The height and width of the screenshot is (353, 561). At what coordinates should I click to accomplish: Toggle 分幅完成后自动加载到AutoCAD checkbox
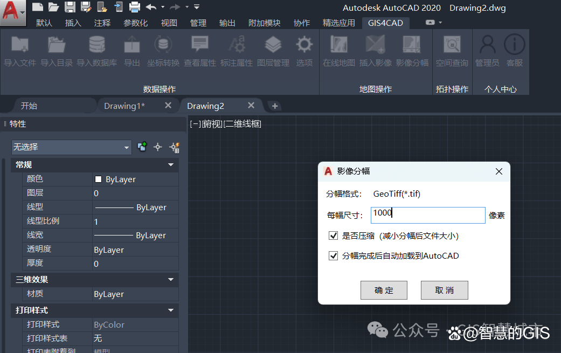[333, 256]
